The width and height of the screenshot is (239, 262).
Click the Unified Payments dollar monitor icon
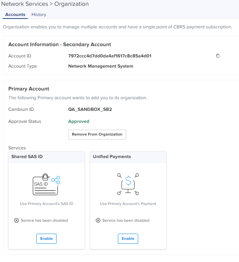tap(128, 184)
